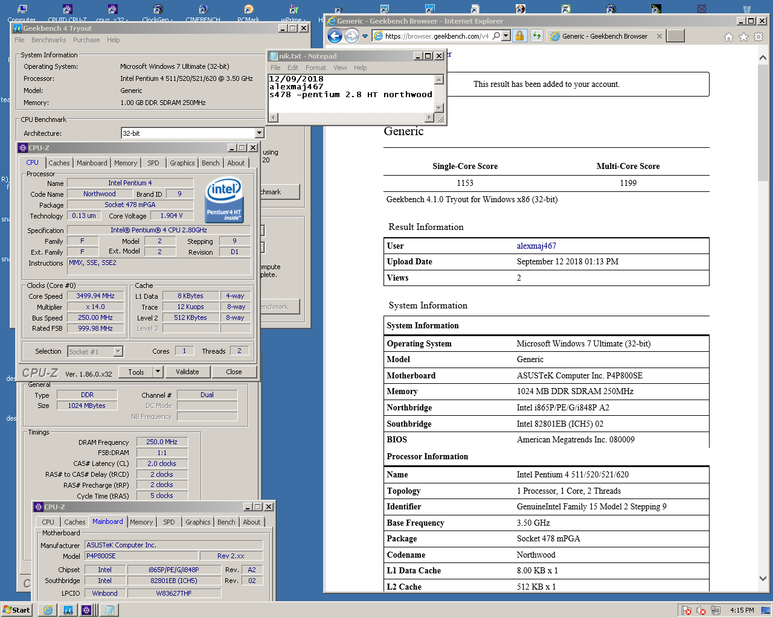Open Memory tab in lower CPU-Z window

point(141,522)
